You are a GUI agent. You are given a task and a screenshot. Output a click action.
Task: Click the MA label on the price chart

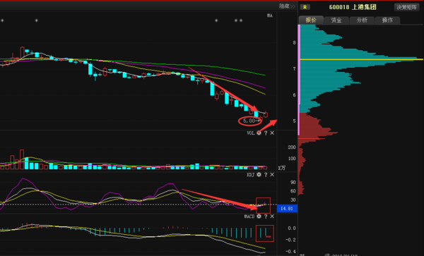click(x=270, y=16)
